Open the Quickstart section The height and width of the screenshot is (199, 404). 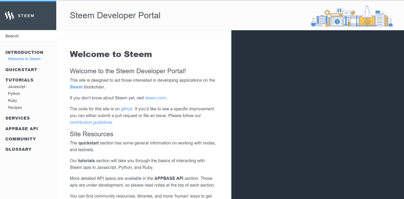[x=21, y=70]
